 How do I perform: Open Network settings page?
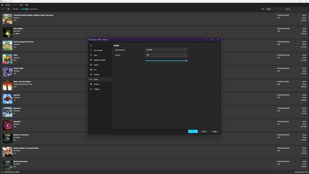point(100,84)
